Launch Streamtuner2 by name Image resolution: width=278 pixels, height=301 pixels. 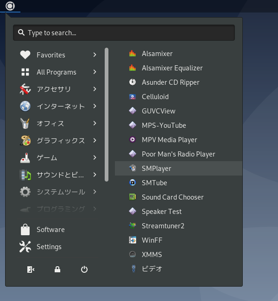[x=163, y=226]
